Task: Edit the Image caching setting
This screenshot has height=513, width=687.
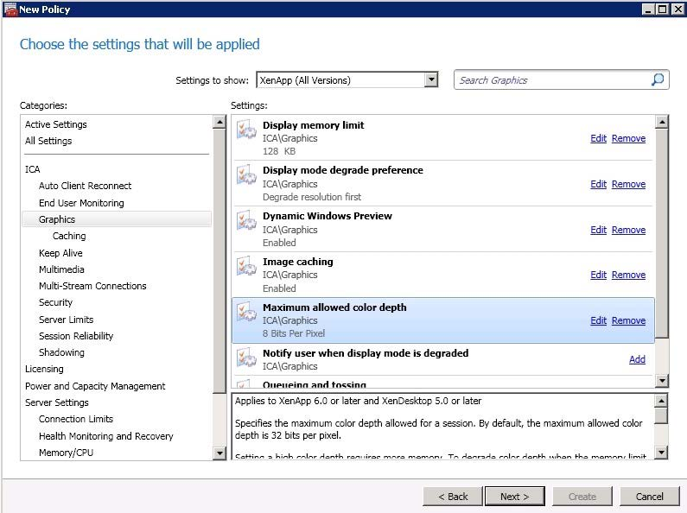Action: pos(598,275)
